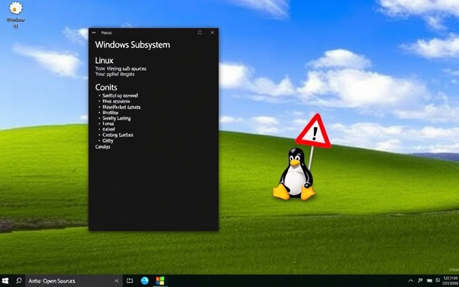This screenshot has height=287, width=459.
Task: Click the Windows Subsystem heading
Action: [x=132, y=45]
